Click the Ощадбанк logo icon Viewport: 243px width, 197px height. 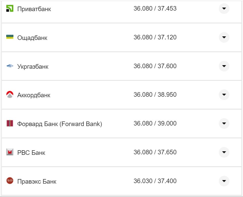click(x=10, y=37)
